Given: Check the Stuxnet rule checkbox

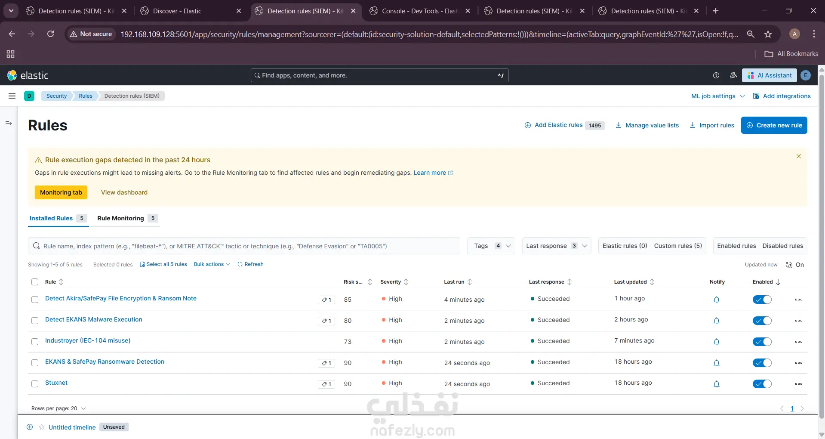Looking at the screenshot, I should pyautogui.click(x=35, y=384).
